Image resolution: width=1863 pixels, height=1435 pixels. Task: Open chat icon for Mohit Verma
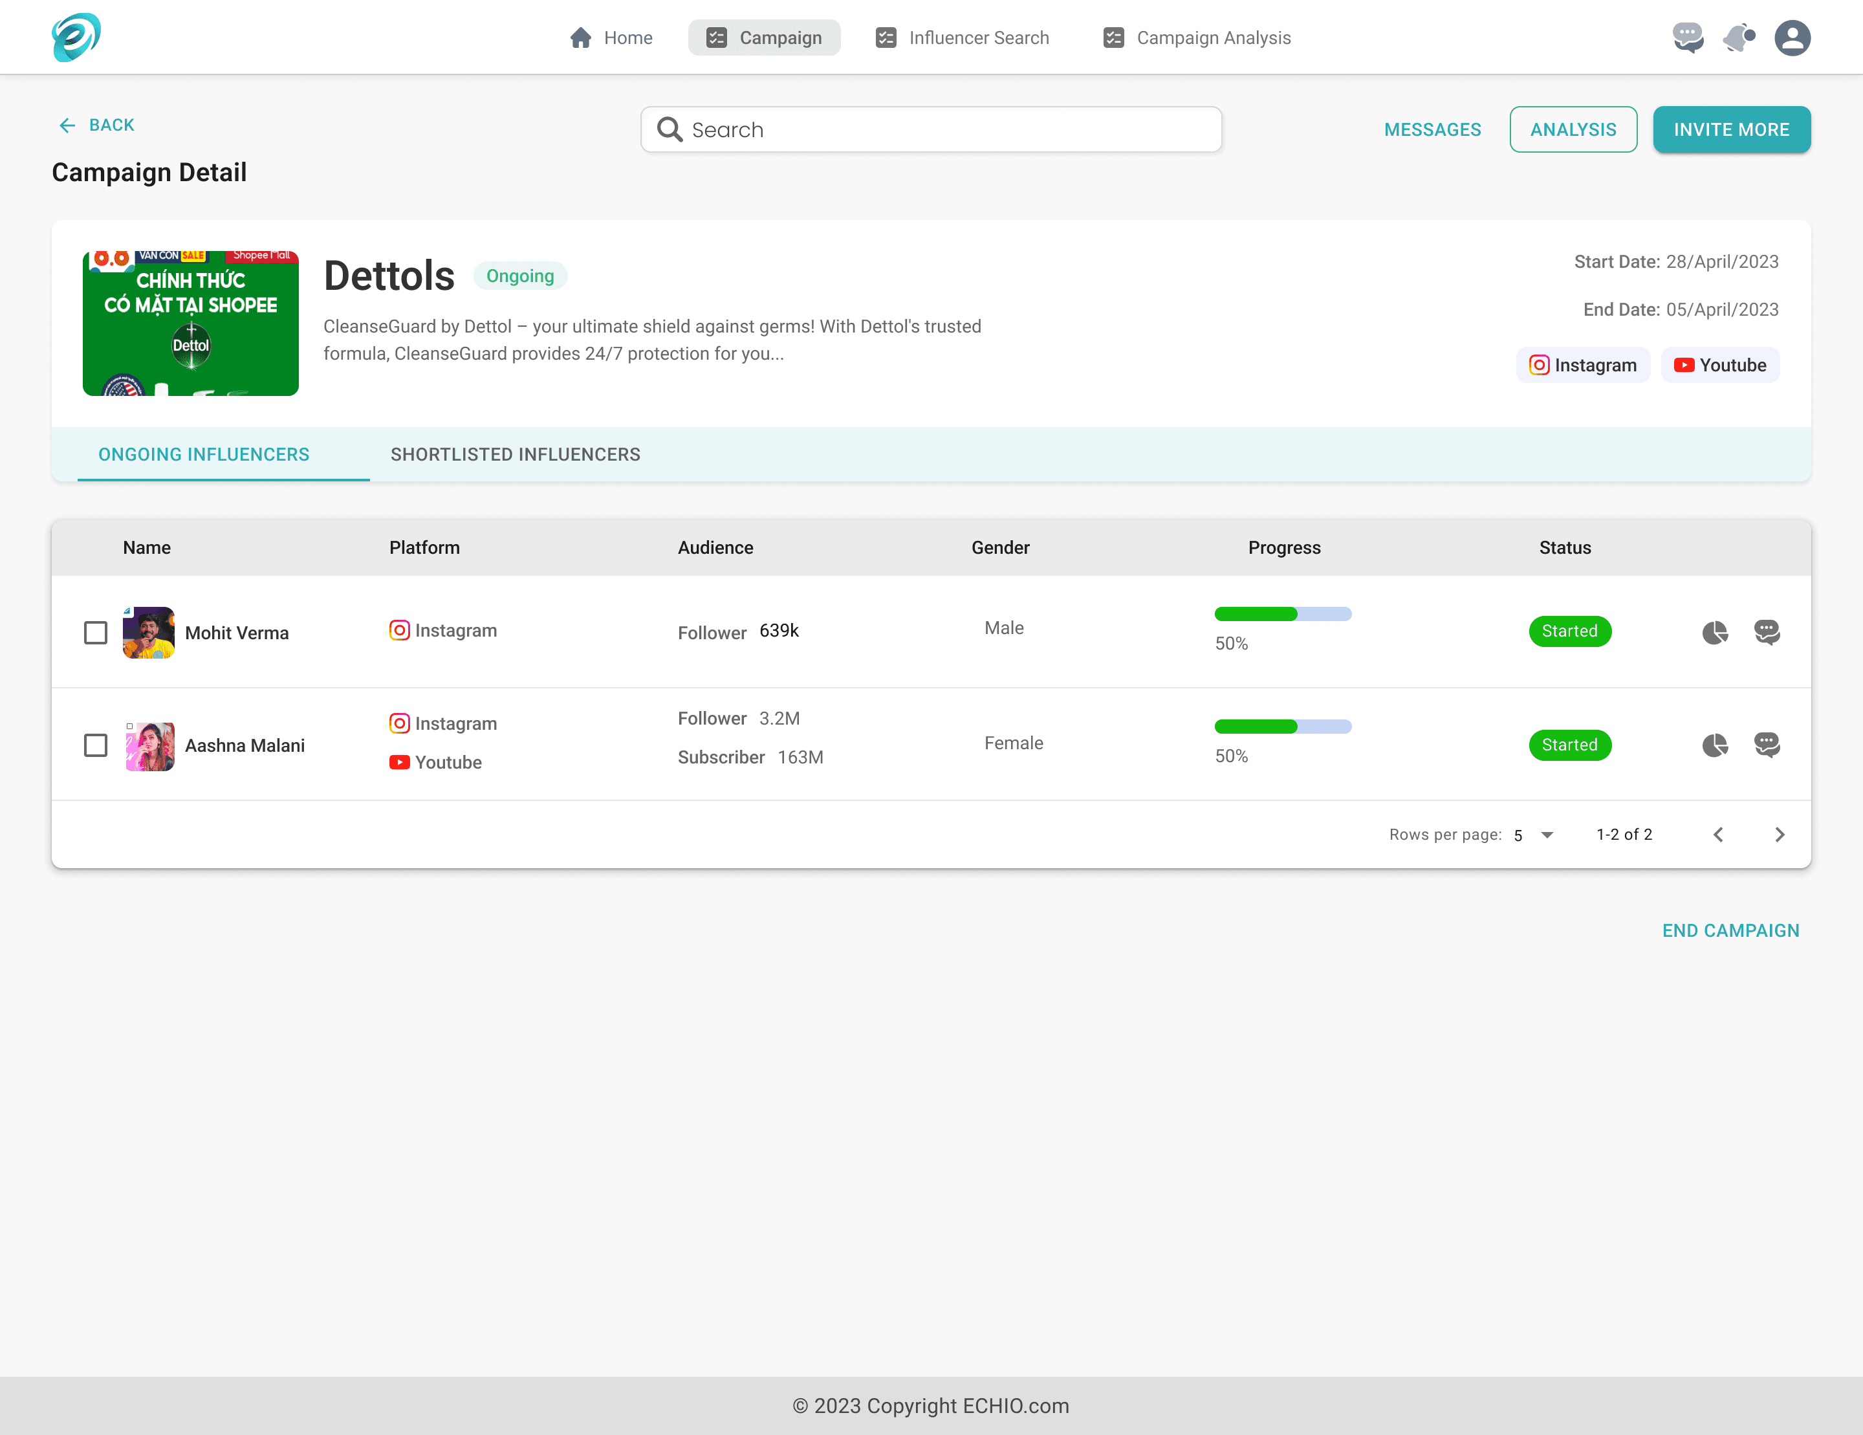[1767, 632]
